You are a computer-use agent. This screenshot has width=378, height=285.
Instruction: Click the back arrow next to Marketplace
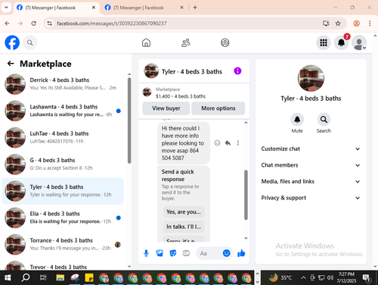(x=11, y=64)
